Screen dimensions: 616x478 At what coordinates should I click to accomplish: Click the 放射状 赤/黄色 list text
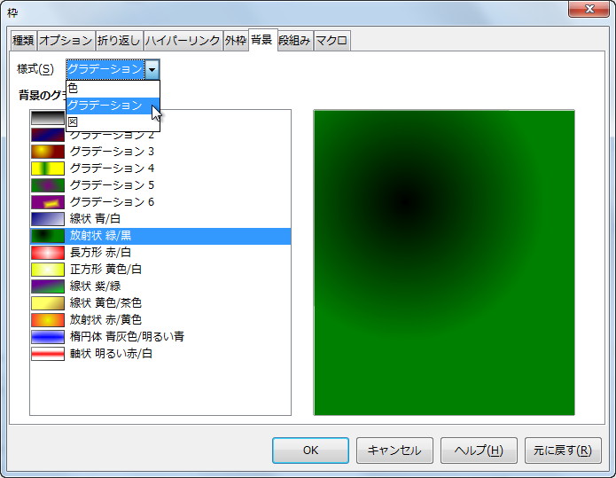click(105, 320)
